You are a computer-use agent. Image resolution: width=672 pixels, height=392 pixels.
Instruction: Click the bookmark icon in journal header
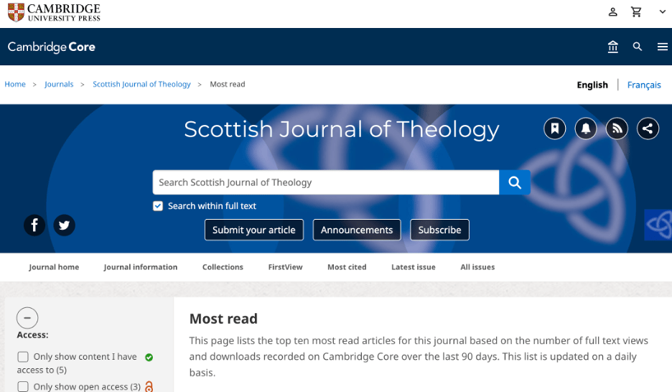coord(554,129)
